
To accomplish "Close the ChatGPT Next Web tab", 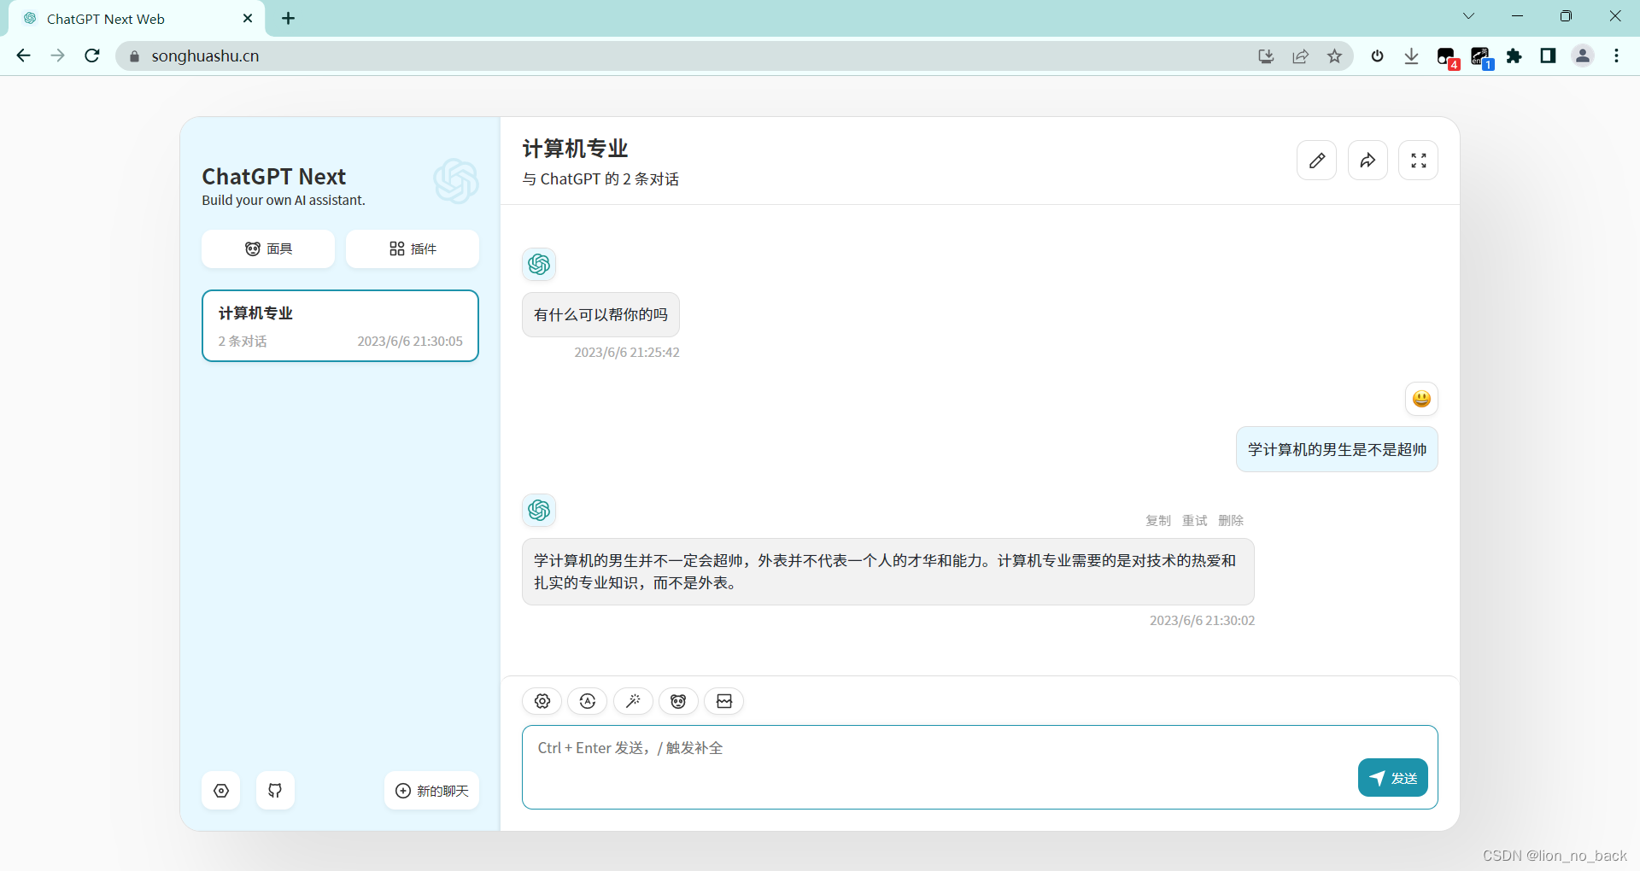I will click(x=248, y=19).
